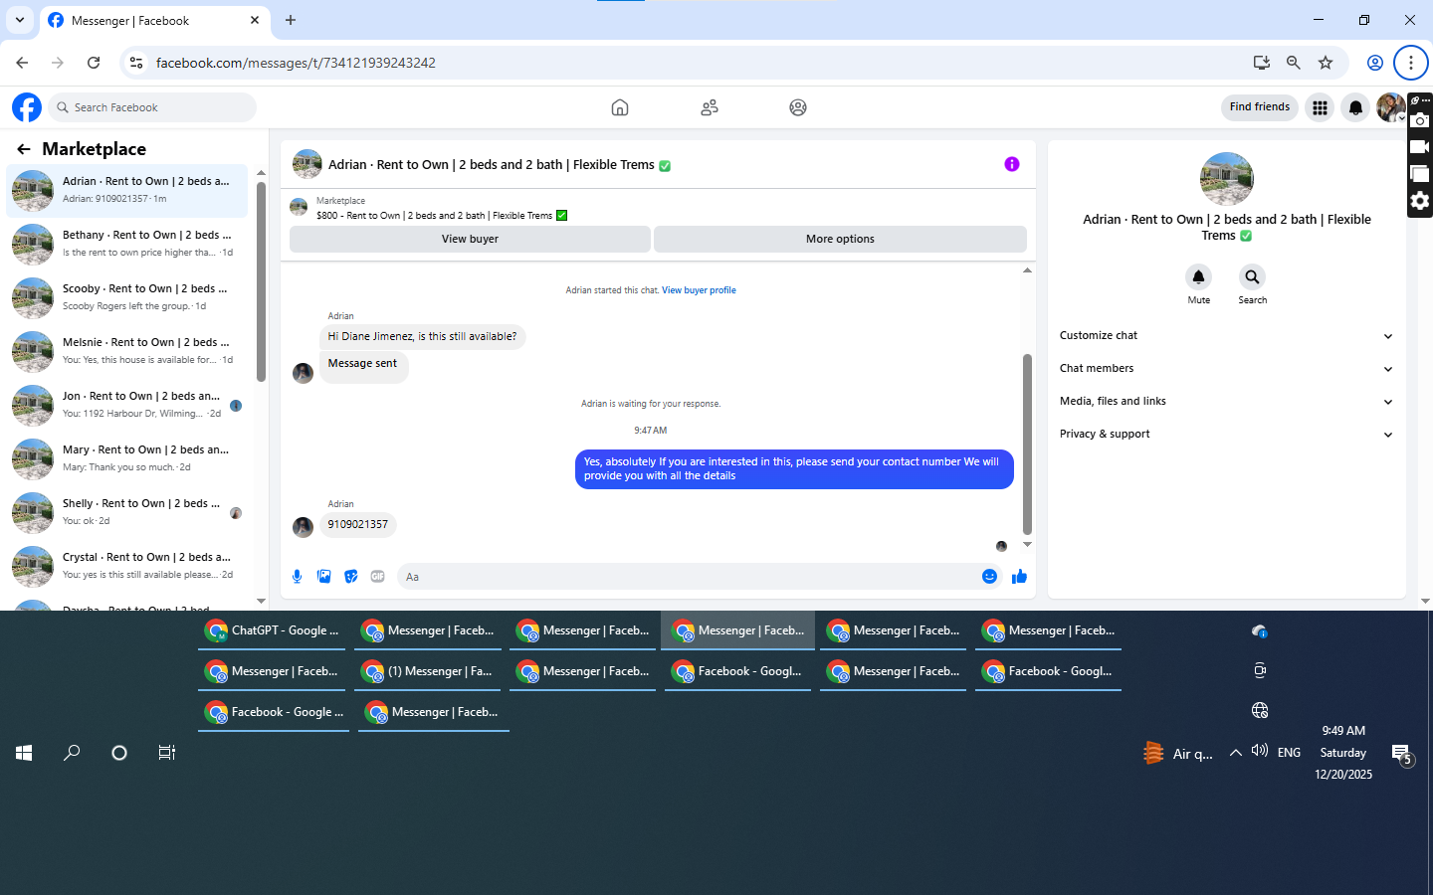Expand the Customize chat section
Screen dimensions: 1433x895
click(1226, 336)
